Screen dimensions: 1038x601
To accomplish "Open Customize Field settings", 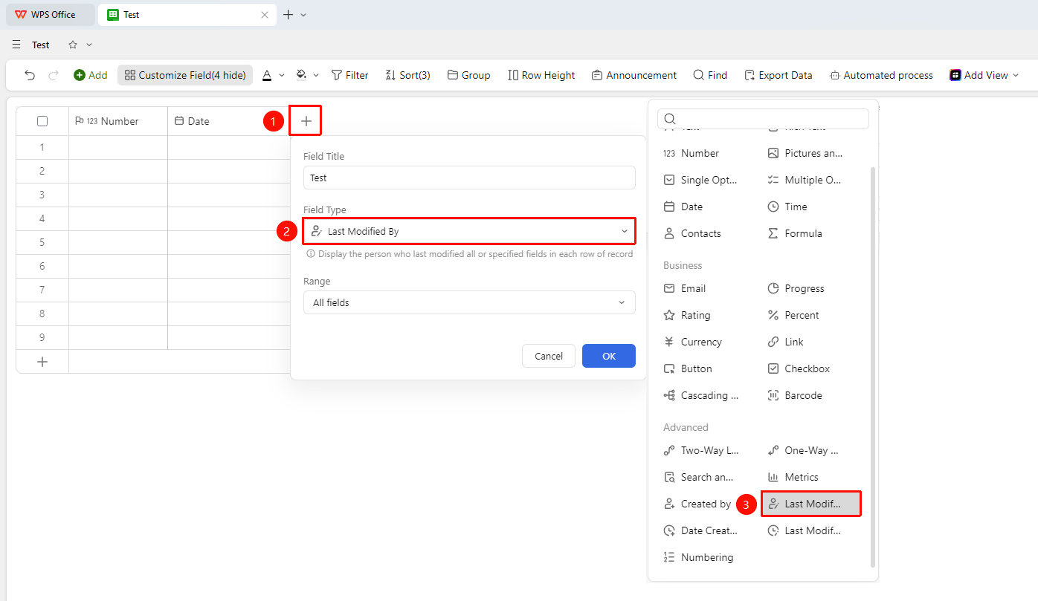I will tap(185, 75).
